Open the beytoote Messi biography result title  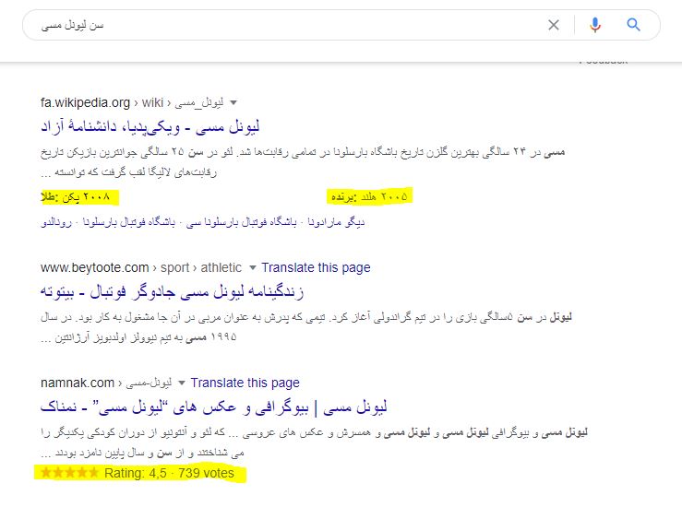tap(173, 291)
